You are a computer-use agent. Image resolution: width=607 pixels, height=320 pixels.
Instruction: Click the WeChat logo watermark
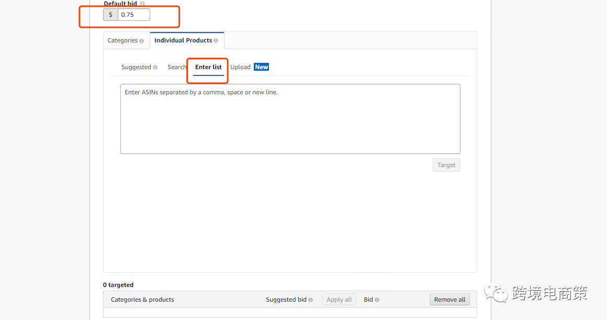(496, 293)
